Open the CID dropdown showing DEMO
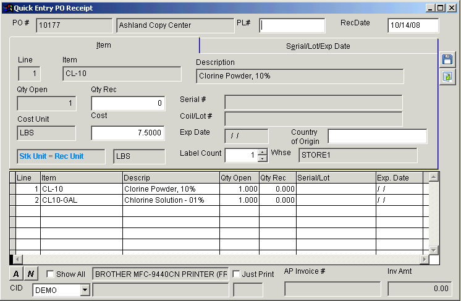 pyautogui.click(x=85, y=289)
